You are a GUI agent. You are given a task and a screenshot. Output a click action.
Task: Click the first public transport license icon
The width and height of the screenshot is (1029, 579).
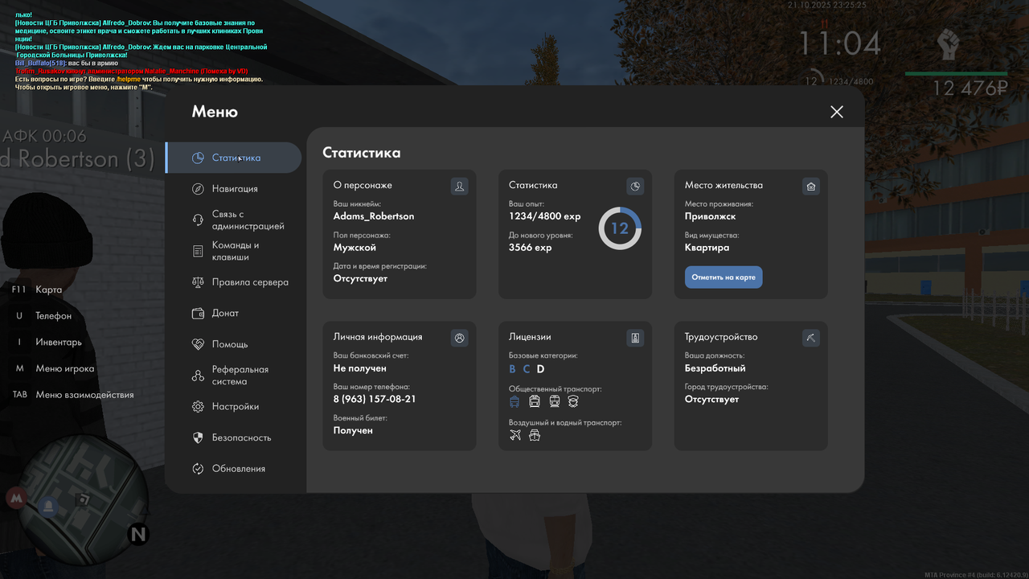514,400
